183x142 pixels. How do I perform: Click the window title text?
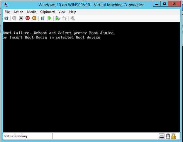pyautogui.click(x=91, y=5)
